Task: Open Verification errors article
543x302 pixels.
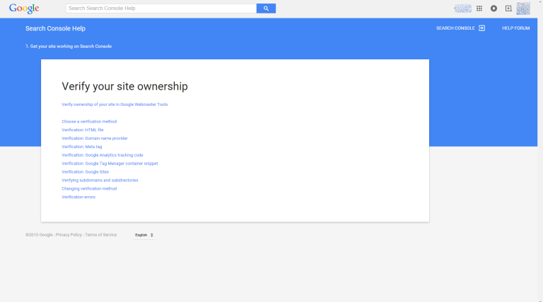Action: 78,197
